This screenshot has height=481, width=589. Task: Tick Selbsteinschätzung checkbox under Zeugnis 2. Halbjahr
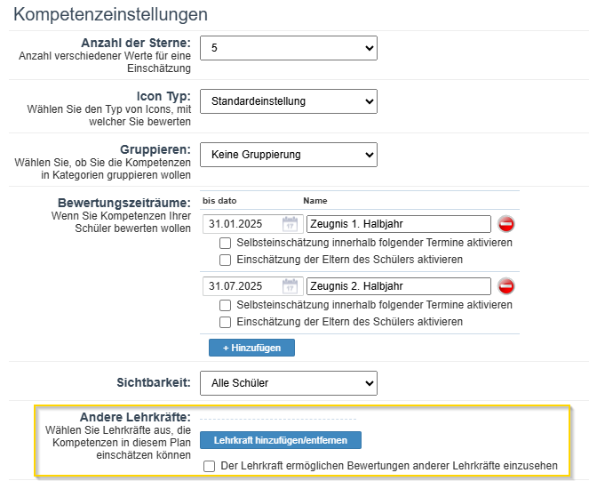(x=226, y=305)
